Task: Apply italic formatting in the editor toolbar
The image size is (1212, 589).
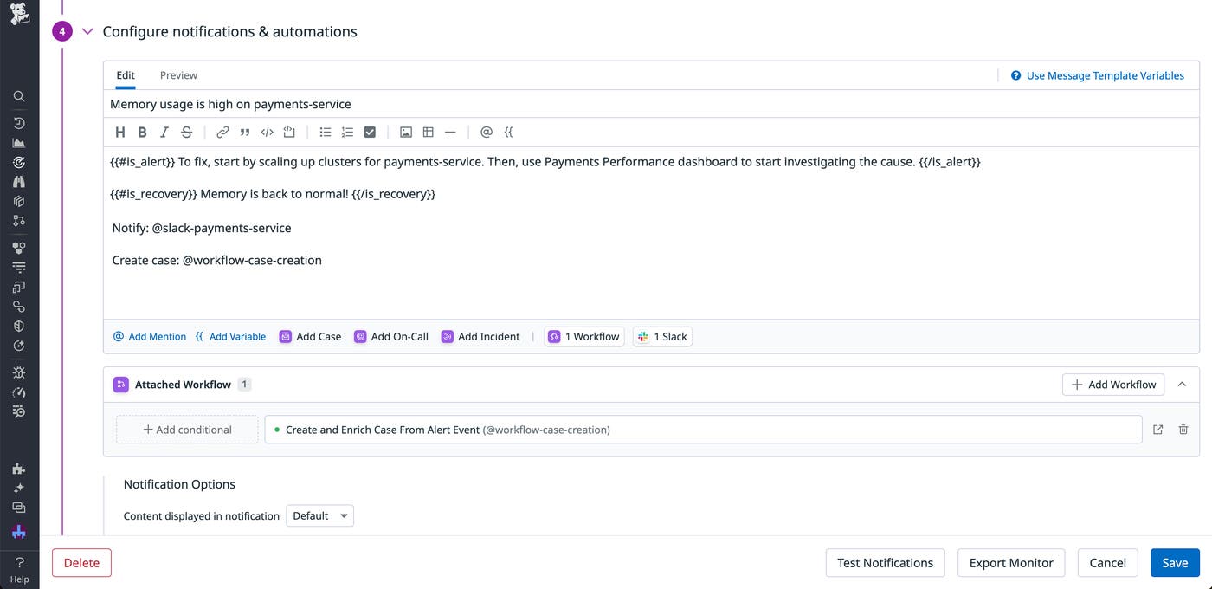Action: (x=163, y=132)
